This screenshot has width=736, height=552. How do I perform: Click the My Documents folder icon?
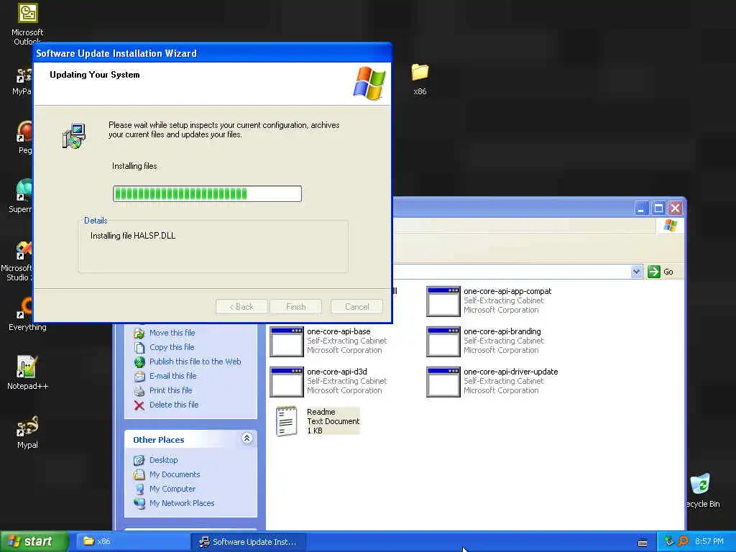point(139,474)
